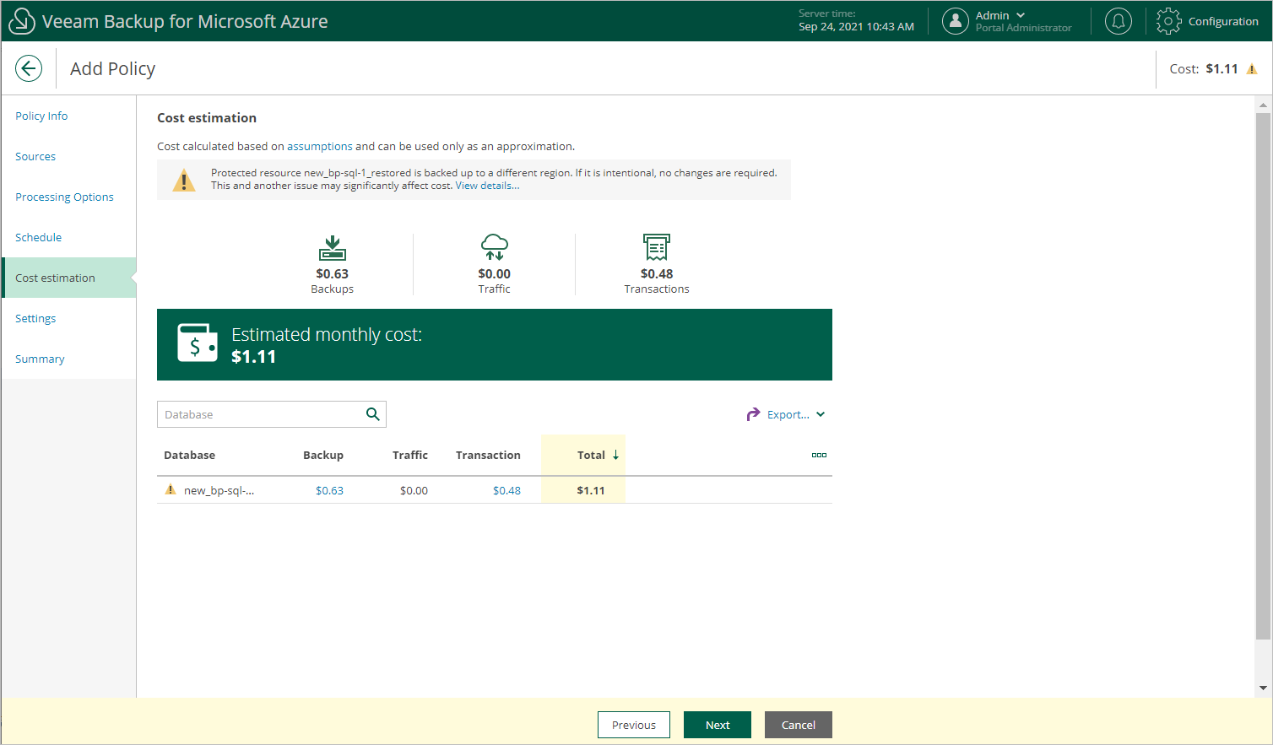
Task: Go to Settings step
Action: pos(35,318)
